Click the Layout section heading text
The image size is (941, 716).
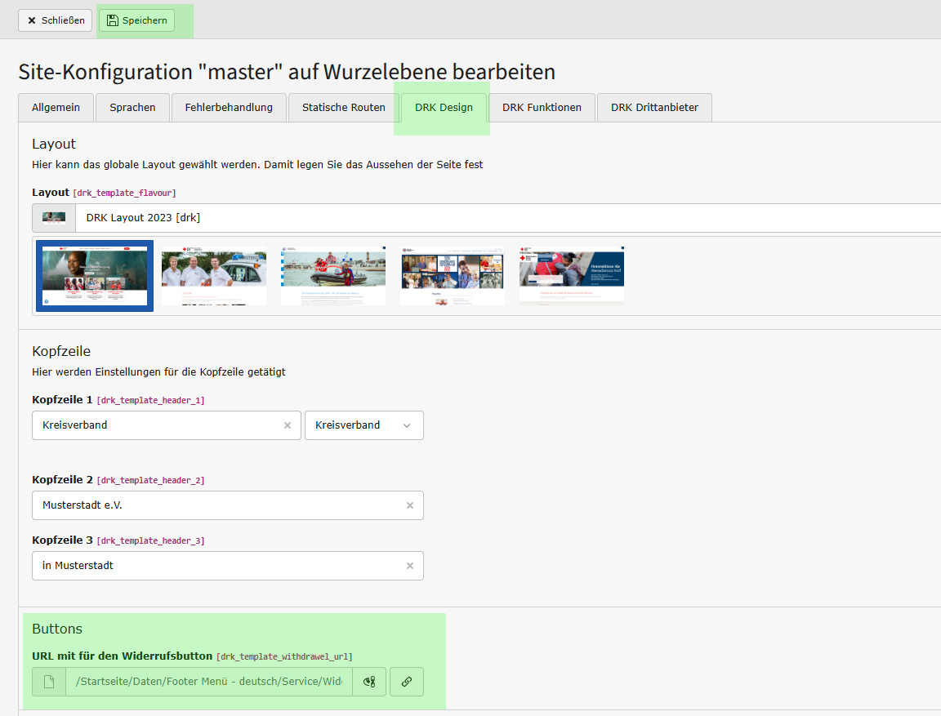point(54,144)
